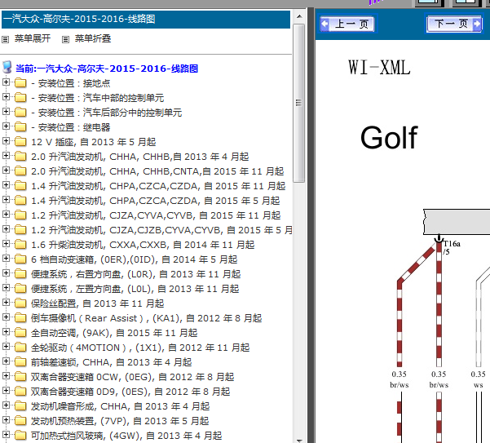This screenshot has height=443, width=490.
Task: Expand 安装位置：汽车后部分中的控制单元 node
Action: pos(6,111)
